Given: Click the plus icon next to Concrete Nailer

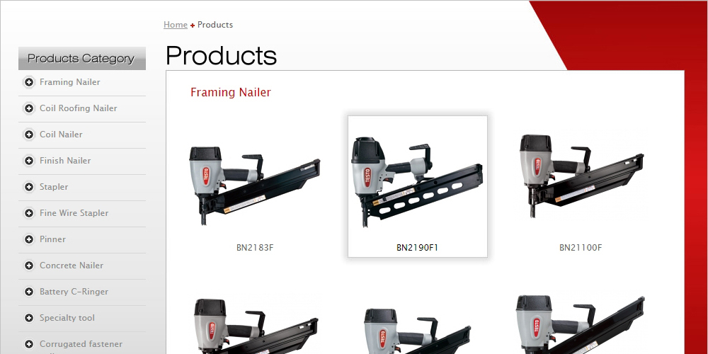Looking at the screenshot, I should [x=29, y=265].
